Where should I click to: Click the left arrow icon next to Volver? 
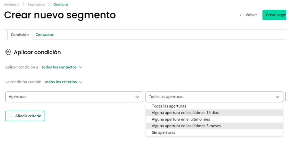241,15
